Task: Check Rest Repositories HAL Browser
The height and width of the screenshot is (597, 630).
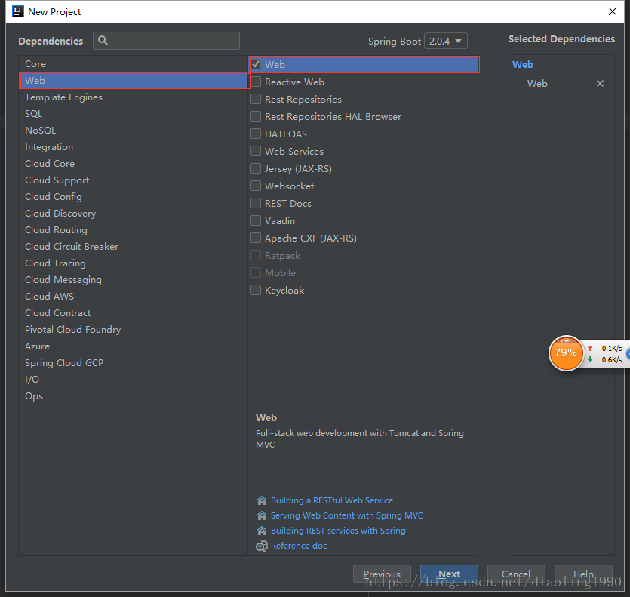Action: (x=256, y=116)
